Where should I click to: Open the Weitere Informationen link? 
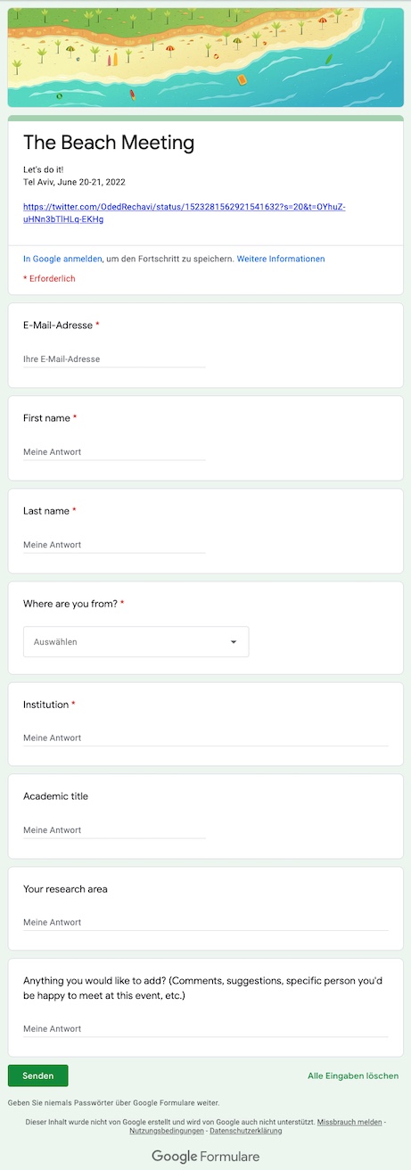pyautogui.click(x=281, y=259)
